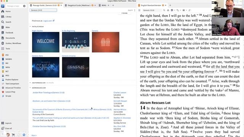The height and width of the screenshot is (137, 244).
Task: Collapse the SermonAudio.com section
Action: coord(30,88)
